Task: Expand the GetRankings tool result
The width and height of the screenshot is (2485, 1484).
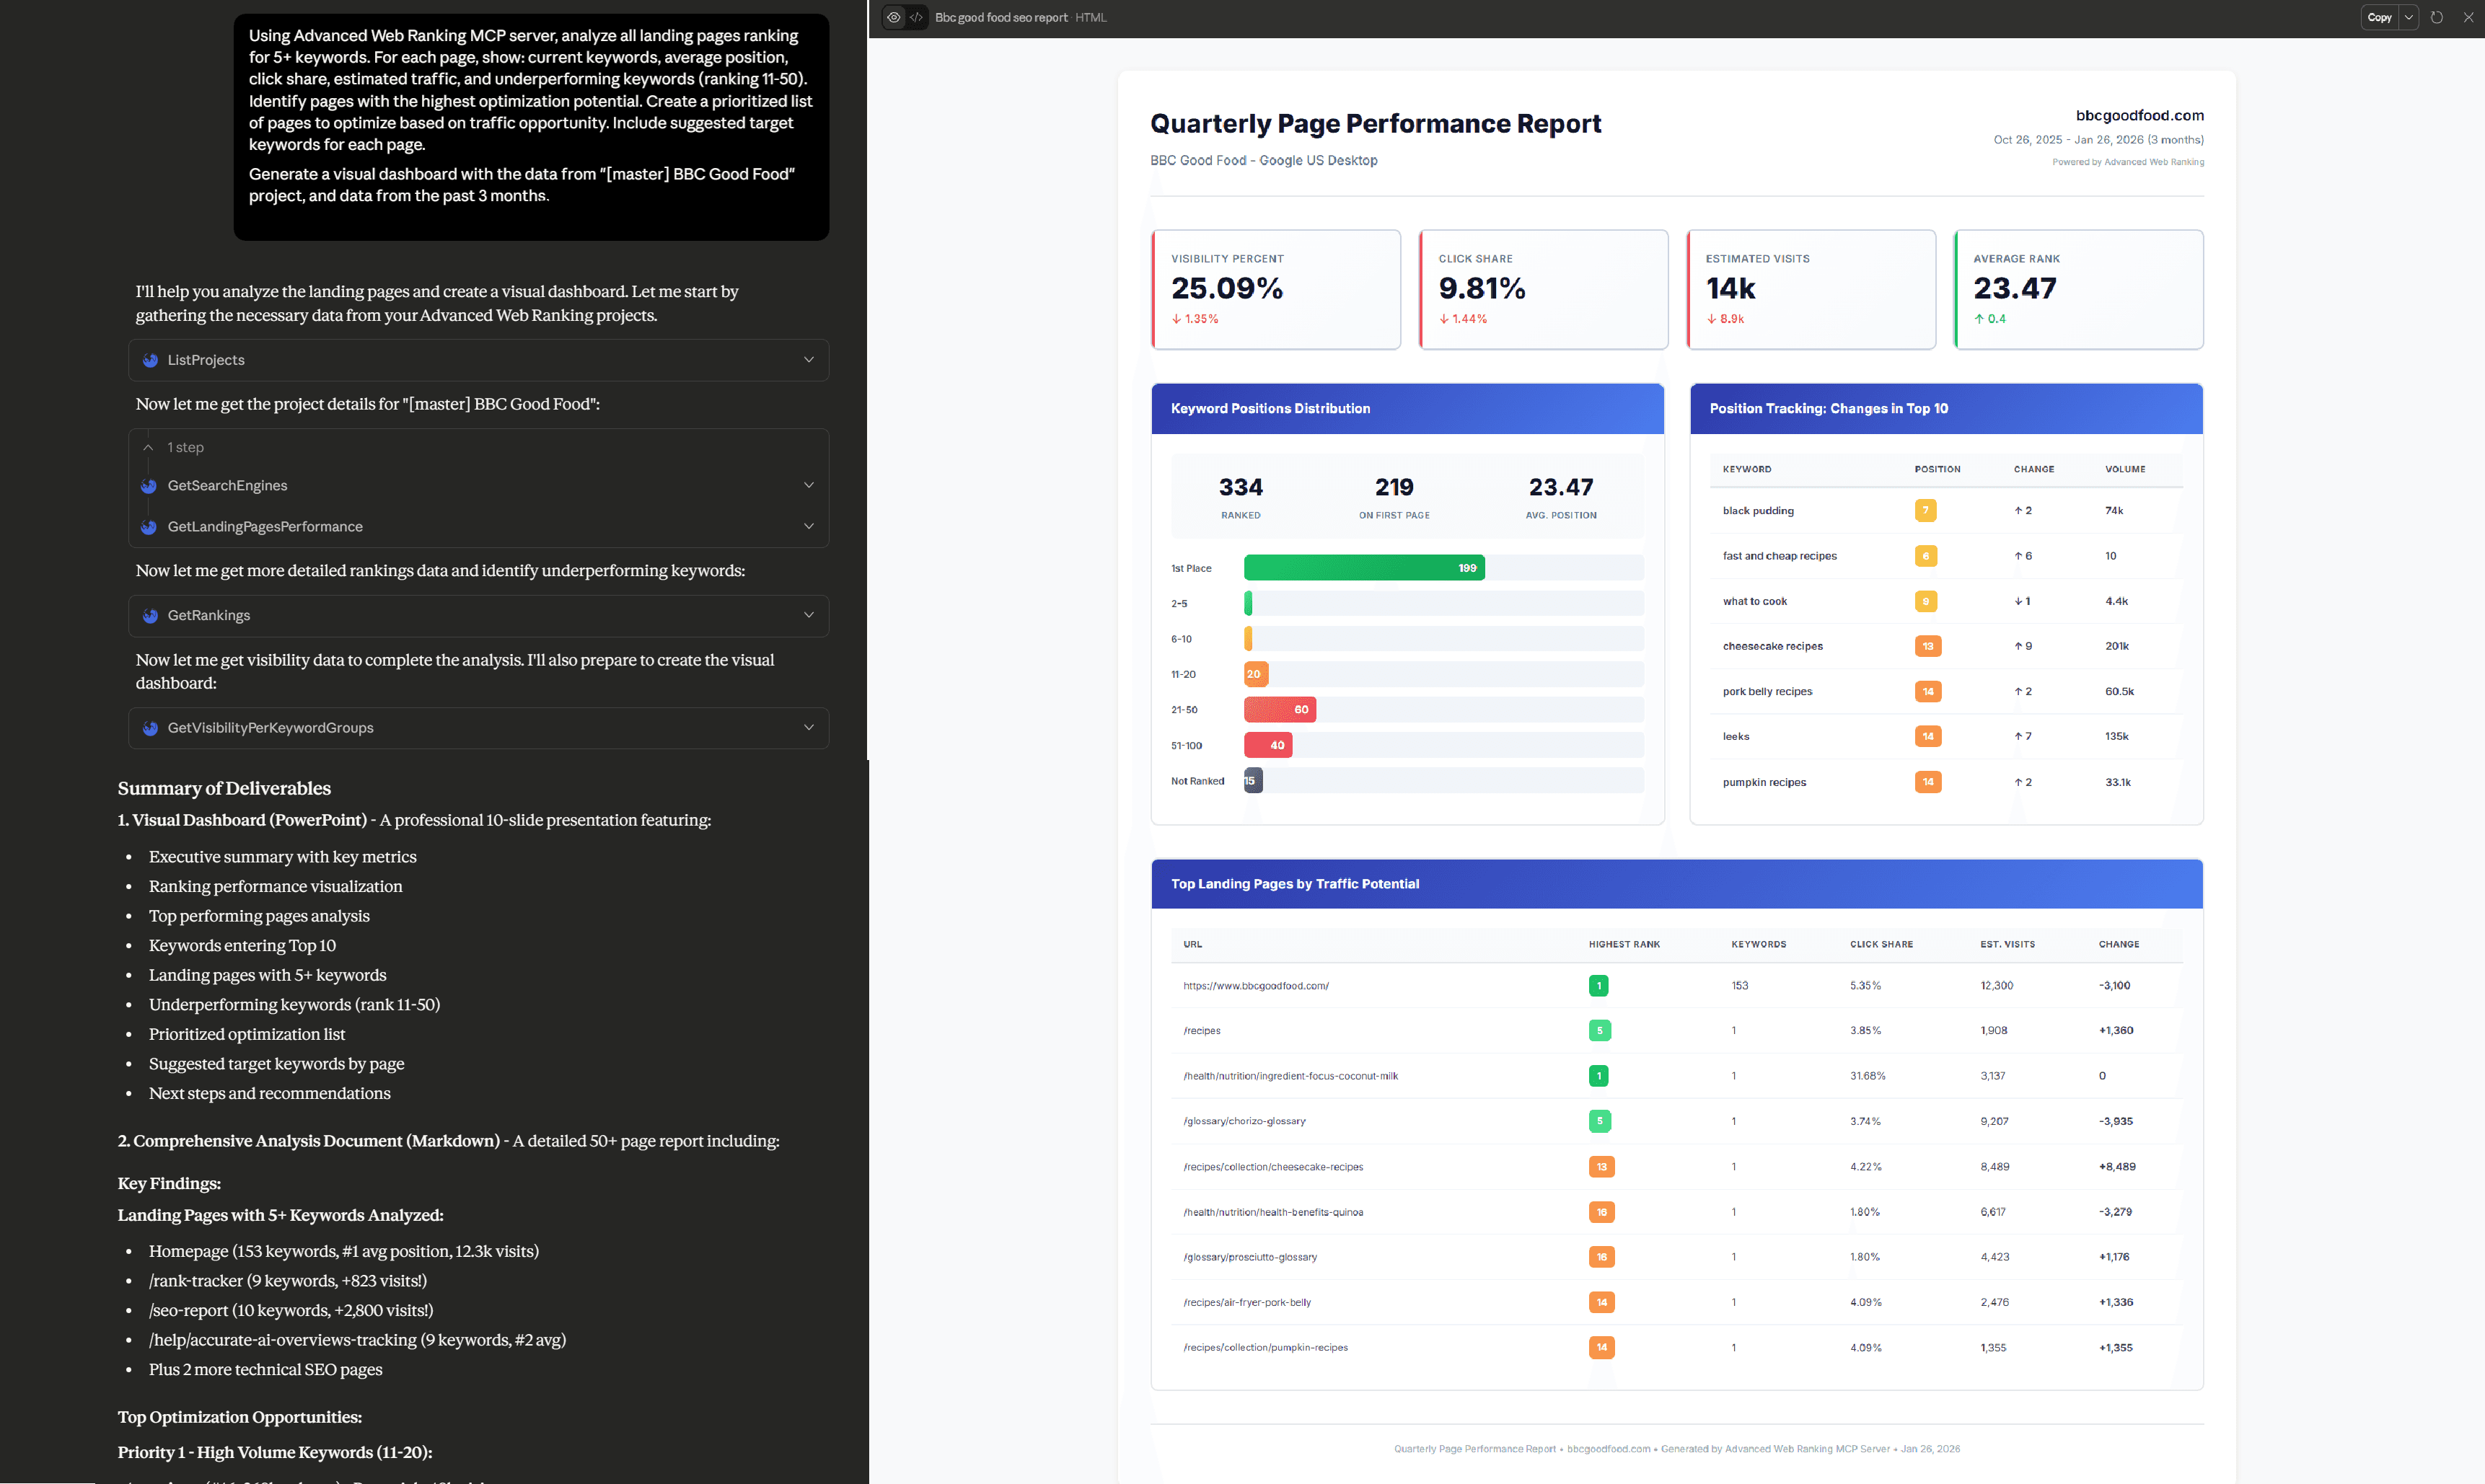Action: [x=809, y=616]
